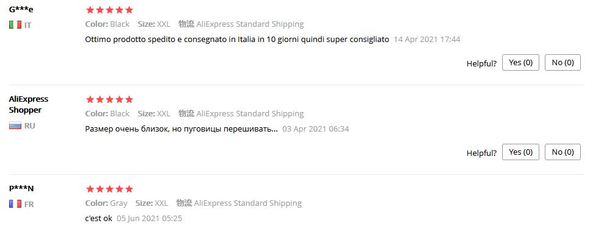
Task: Click the 物流 shipping label in the Italian review
Action: pos(186,24)
